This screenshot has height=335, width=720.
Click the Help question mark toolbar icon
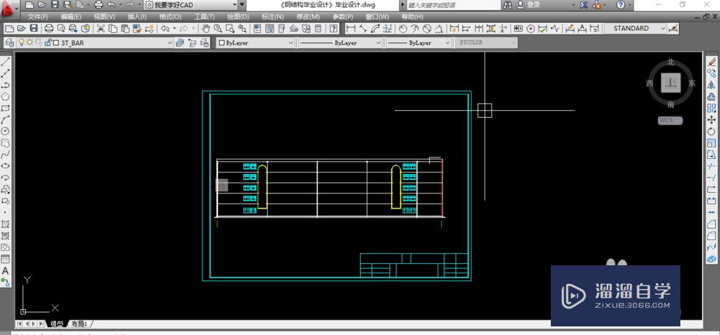[333, 29]
